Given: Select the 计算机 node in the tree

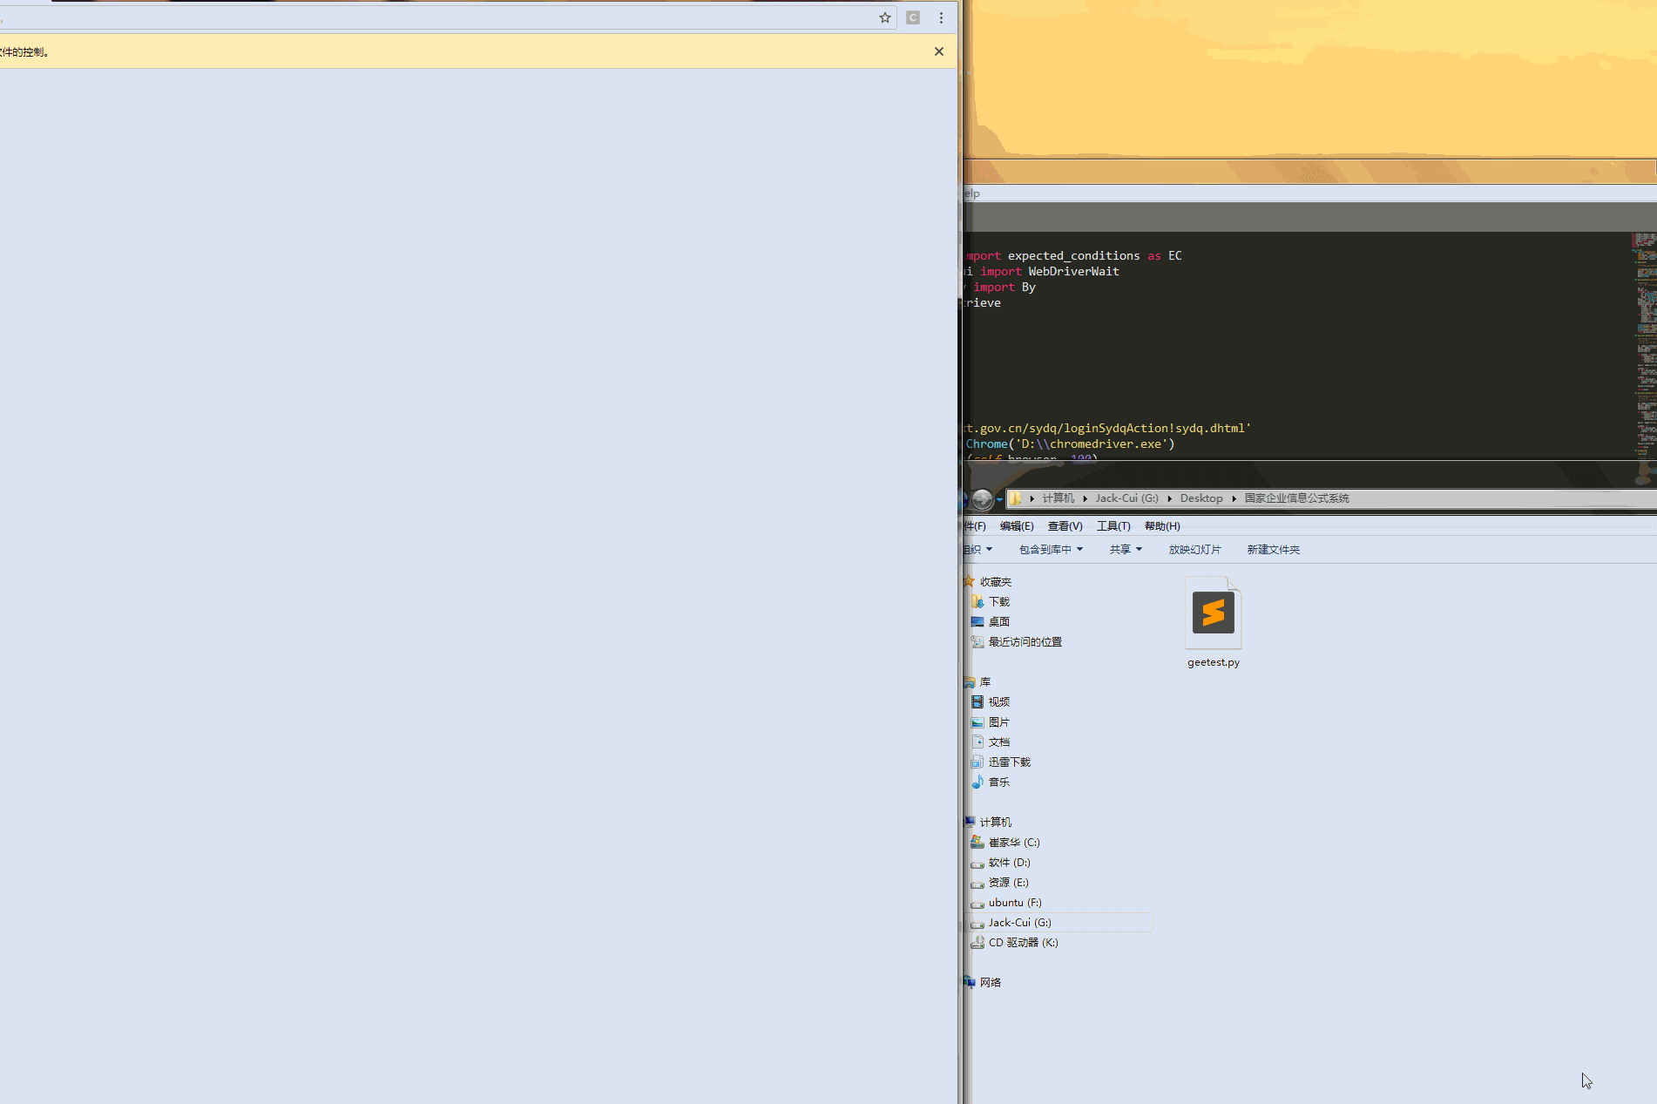Looking at the screenshot, I should pyautogui.click(x=995, y=823).
